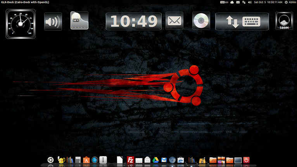Image resolution: width=297 pixels, height=167 pixels.
Task: Click the open envelope dock icon
Action: pos(147,160)
